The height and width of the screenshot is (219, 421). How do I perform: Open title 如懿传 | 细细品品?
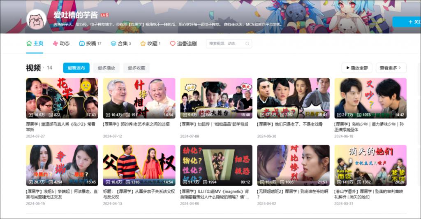coord(214,124)
